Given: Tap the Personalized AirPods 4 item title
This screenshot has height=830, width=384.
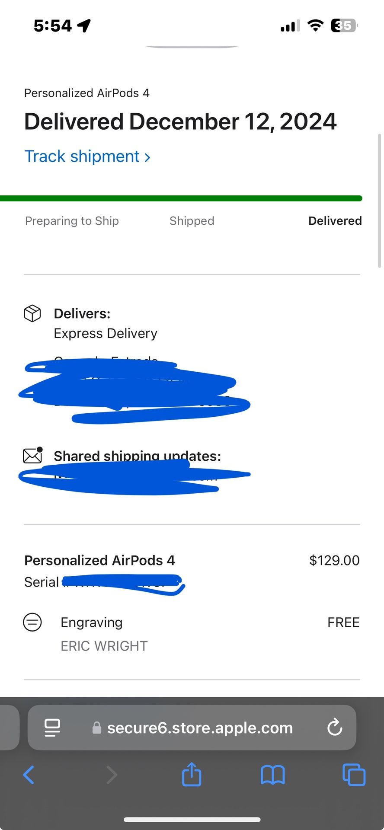Looking at the screenshot, I should [x=99, y=560].
